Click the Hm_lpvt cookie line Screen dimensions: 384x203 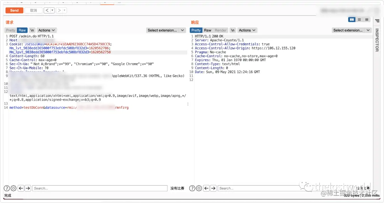tap(60, 52)
